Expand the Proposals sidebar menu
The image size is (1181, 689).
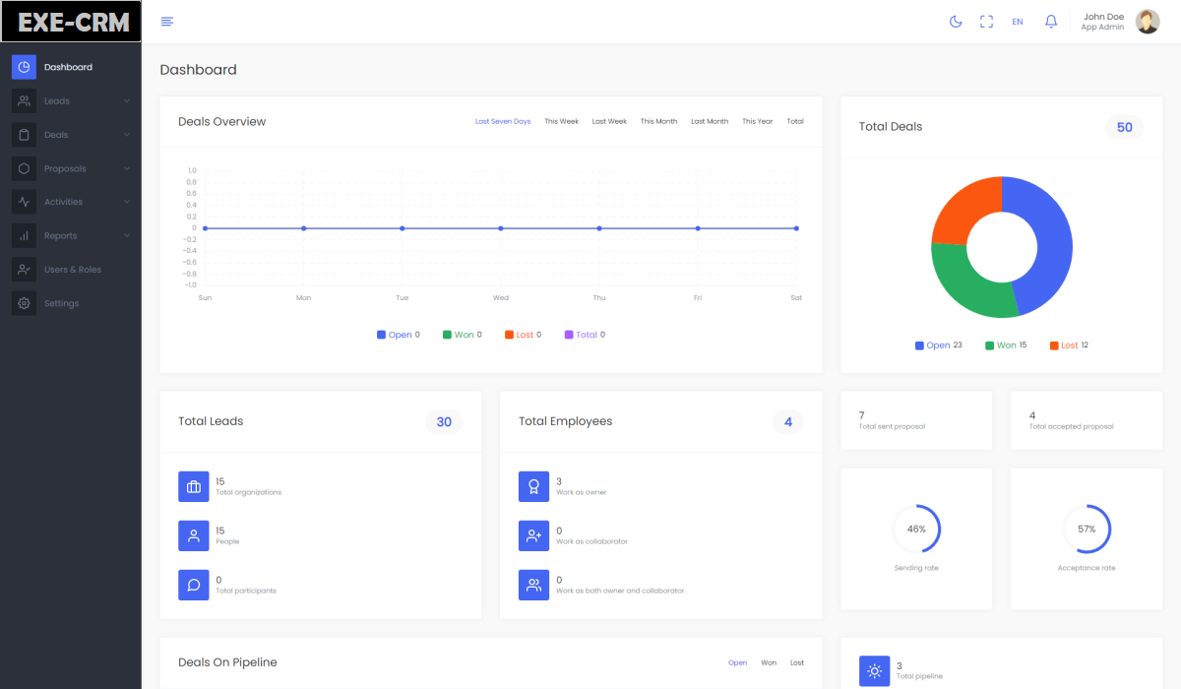click(71, 168)
